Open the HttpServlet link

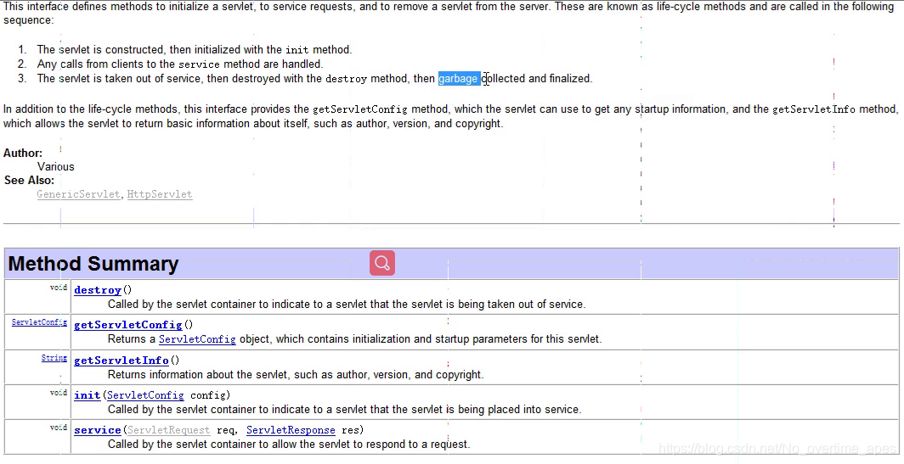(160, 194)
